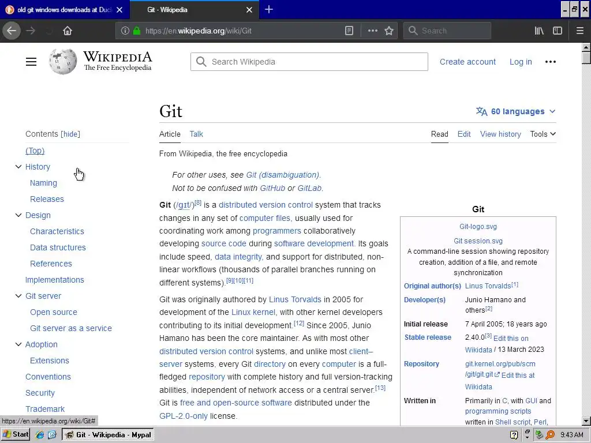Collapse the History section in contents
591x443 pixels.
click(x=18, y=167)
